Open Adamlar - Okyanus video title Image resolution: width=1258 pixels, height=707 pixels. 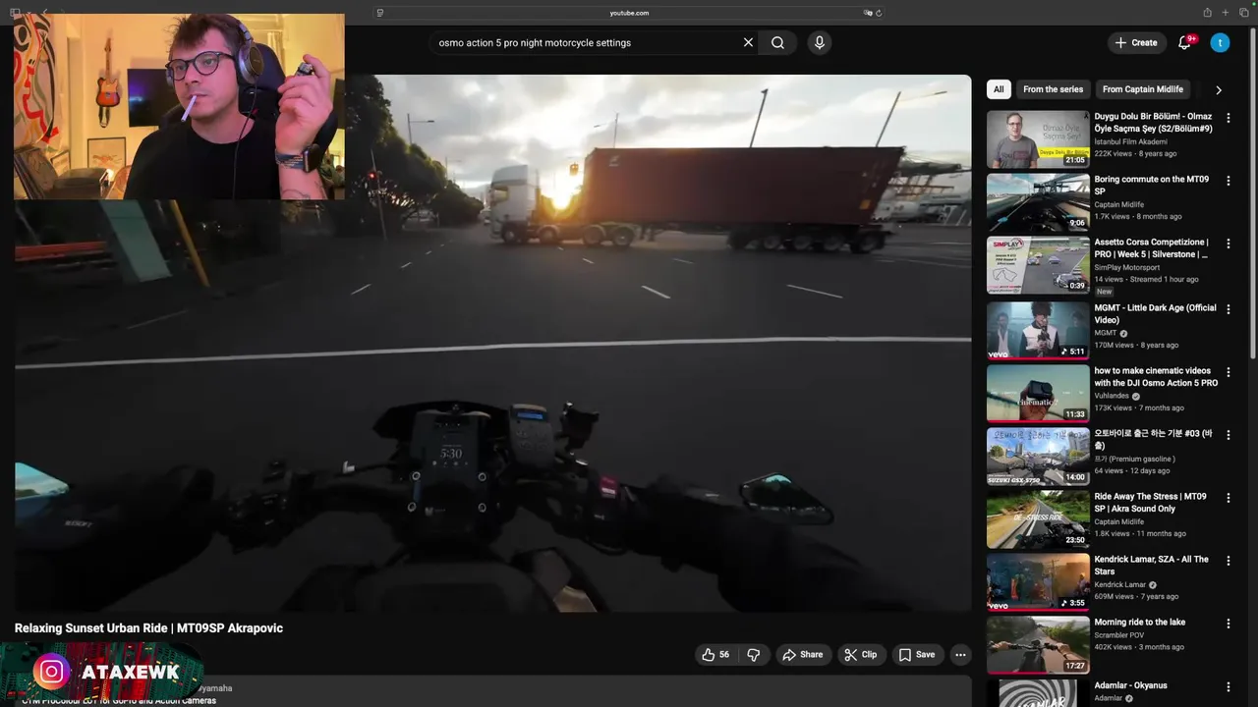pyautogui.click(x=1131, y=685)
